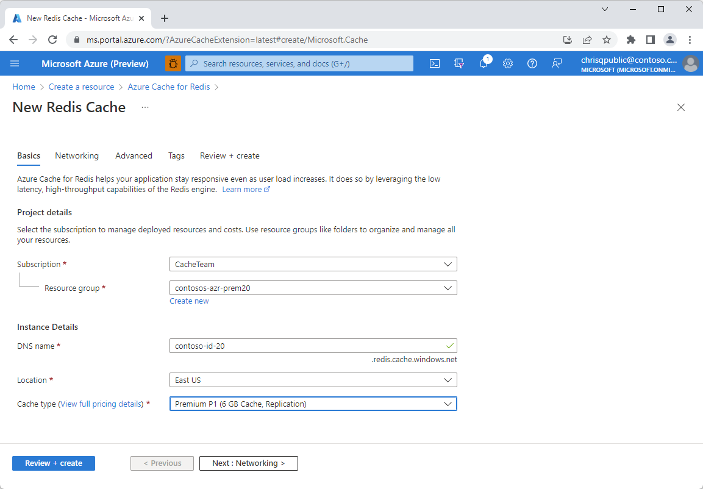Toggle the browser side panel icon

651,40
